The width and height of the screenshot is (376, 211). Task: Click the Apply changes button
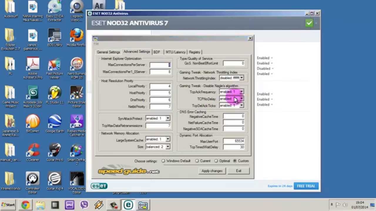coord(212,171)
